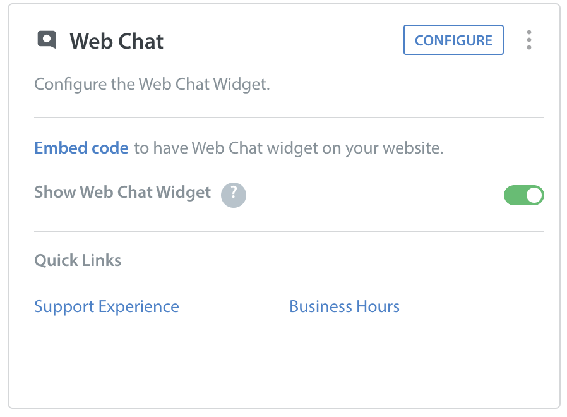Viewport: 567px width, 417px height.
Task: Click the word Experience in Support Experience
Action: tap(139, 307)
